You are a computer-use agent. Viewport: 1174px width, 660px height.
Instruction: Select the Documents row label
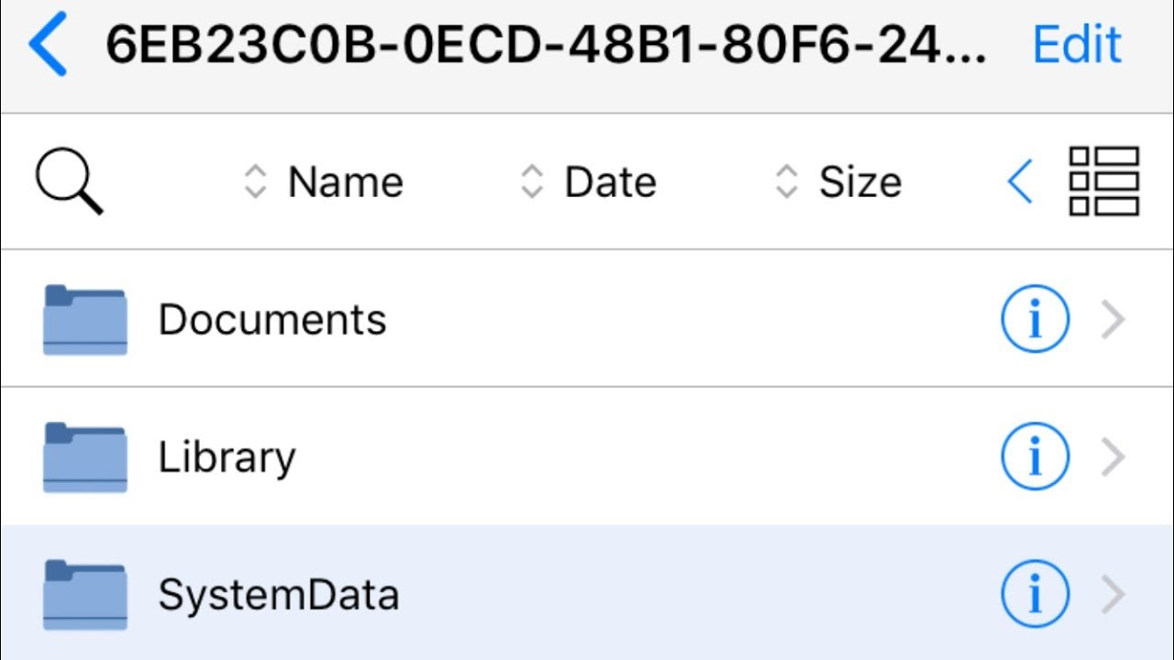[272, 319]
